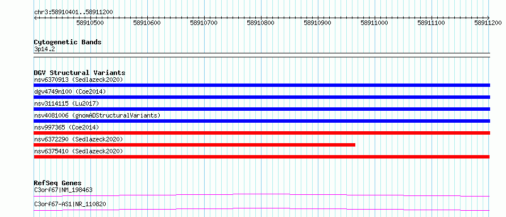Open variant dgv4749n100 (Coe2014) label
The image size is (506, 217).
[x=70, y=91]
